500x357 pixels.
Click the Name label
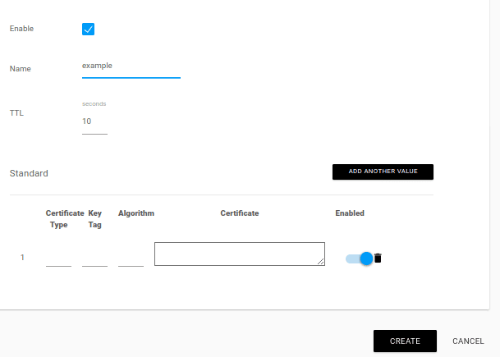point(20,69)
